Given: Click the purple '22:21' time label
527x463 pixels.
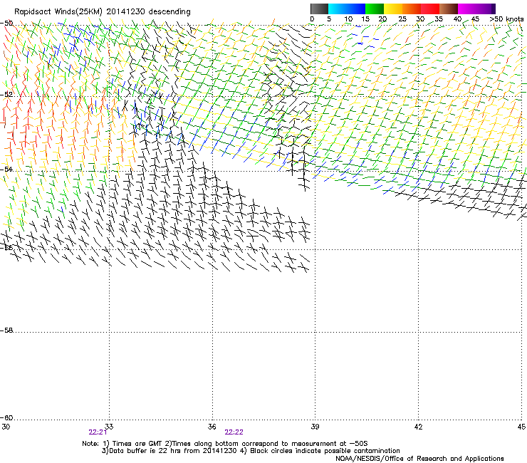Looking at the screenshot, I should [x=98, y=432].
